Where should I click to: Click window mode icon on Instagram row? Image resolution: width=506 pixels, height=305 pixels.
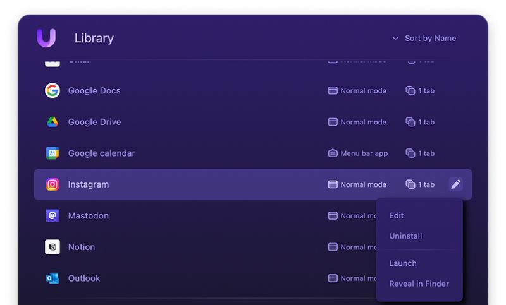(333, 184)
